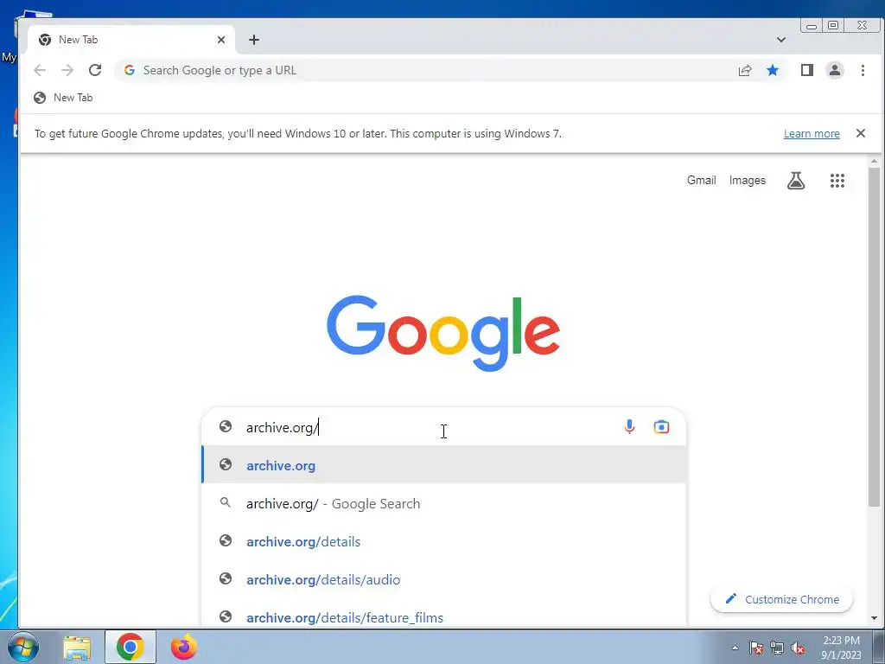Search by image with camera icon

click(661, 427)
